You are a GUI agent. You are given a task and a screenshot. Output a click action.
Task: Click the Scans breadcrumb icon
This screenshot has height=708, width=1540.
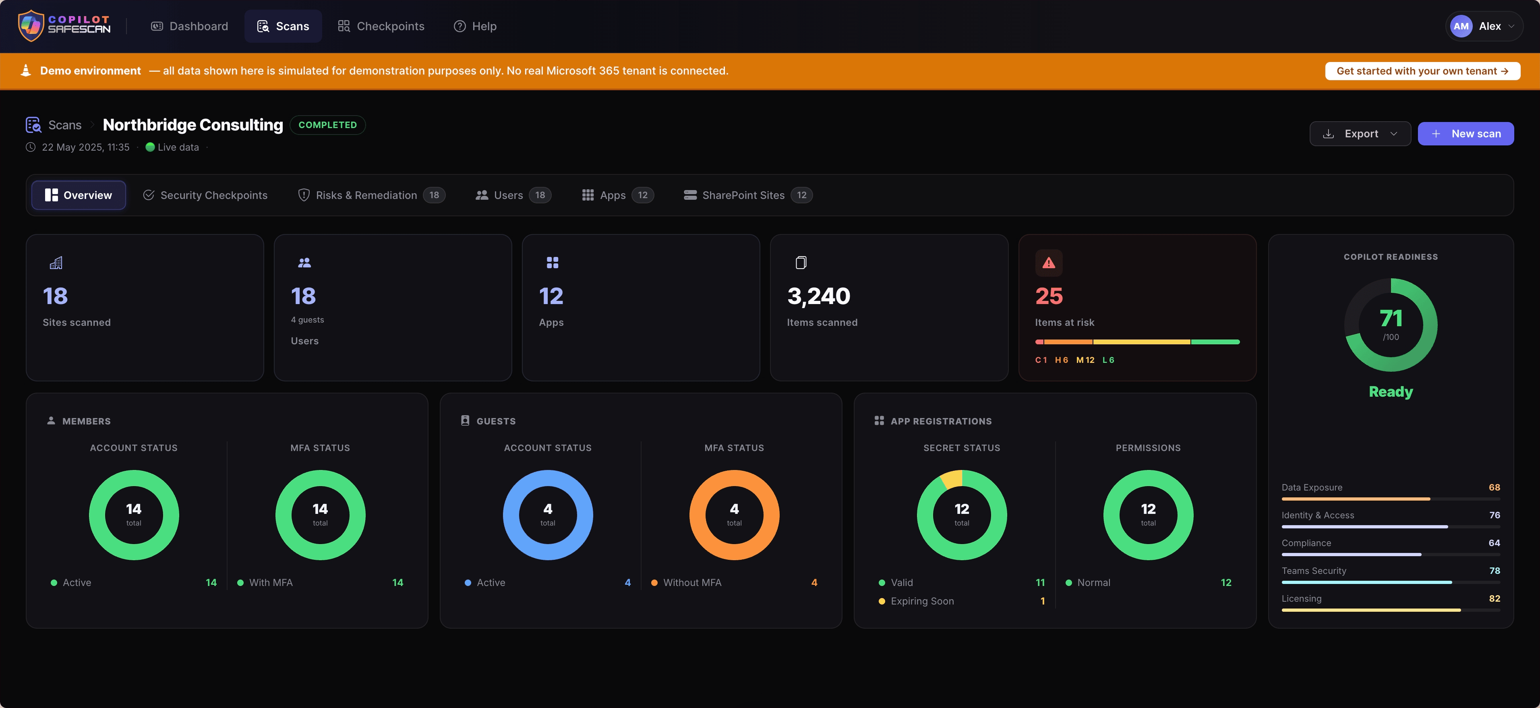point(33,125)
